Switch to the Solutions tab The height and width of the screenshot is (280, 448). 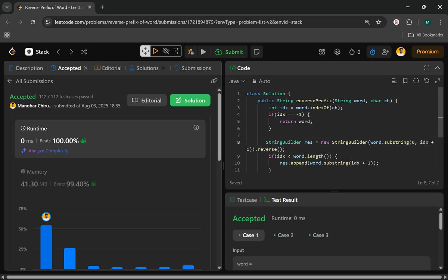tap(144, 68)
